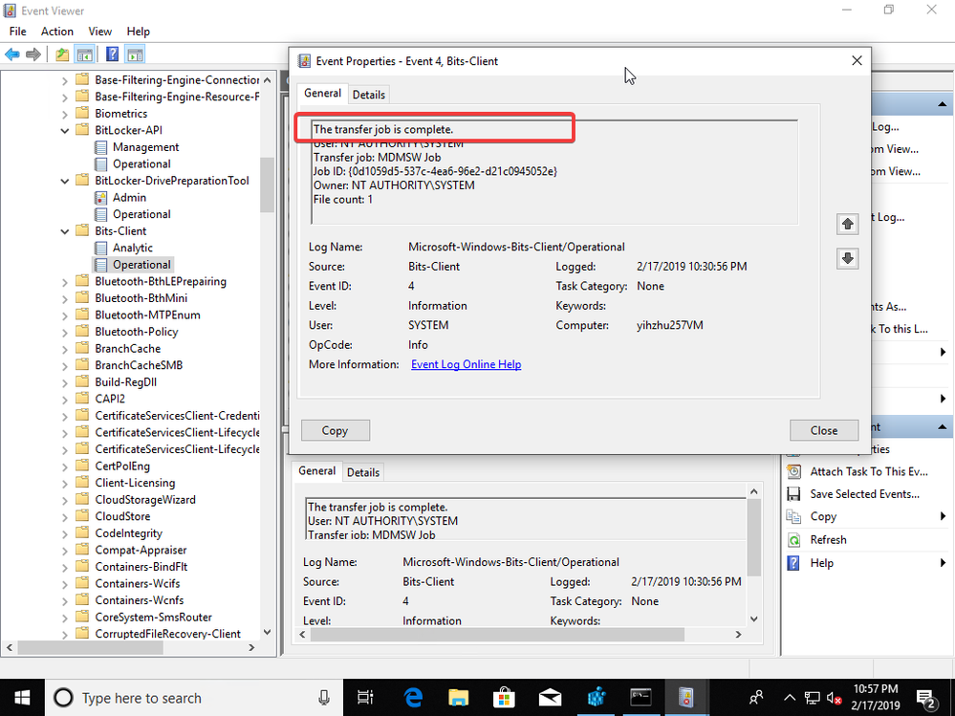Click the Forward arrow toolbar icon
955x716 pixels.
(x=33, y=54)
